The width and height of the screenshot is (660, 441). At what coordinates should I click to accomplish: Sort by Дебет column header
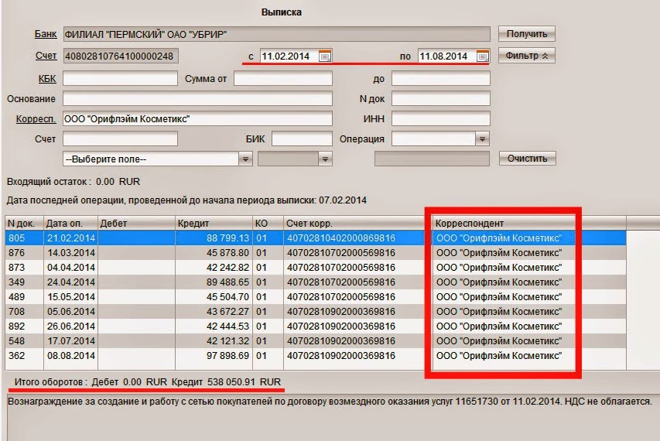point(136,223)
